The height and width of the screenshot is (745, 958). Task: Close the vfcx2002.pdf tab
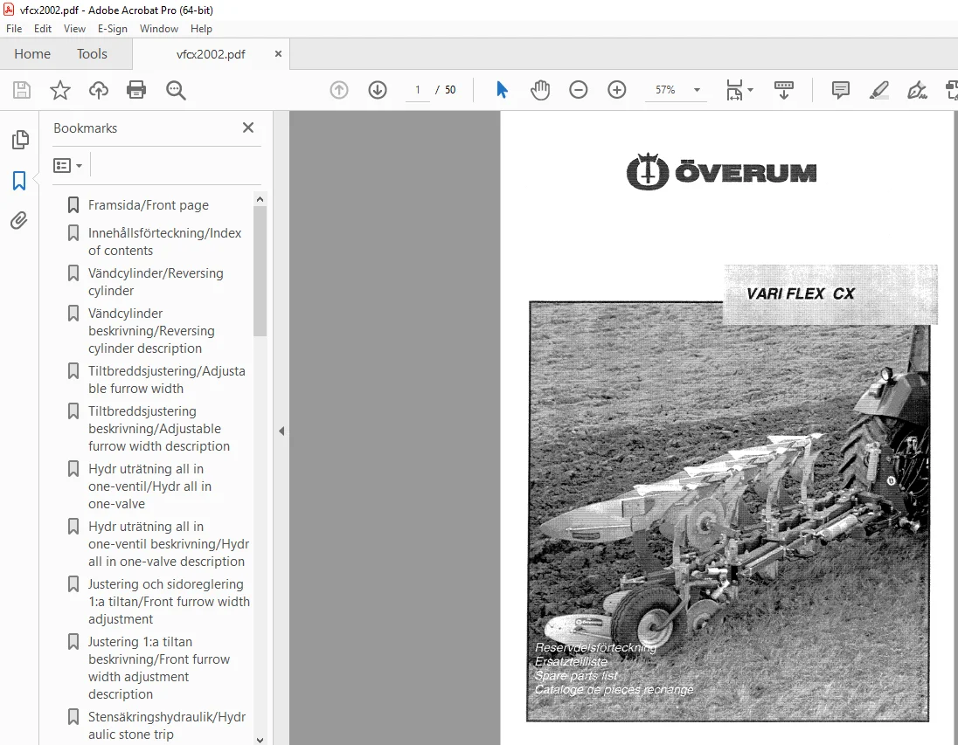point(278,54)
